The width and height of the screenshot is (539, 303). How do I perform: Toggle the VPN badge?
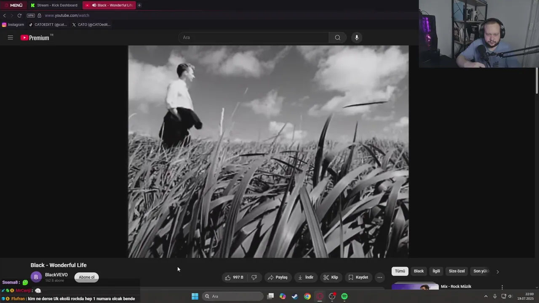31,16
